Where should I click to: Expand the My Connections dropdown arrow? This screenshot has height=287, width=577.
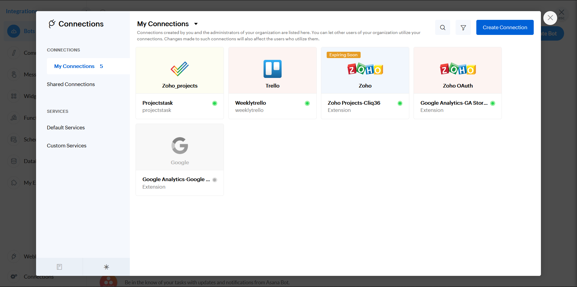[196, 24]
